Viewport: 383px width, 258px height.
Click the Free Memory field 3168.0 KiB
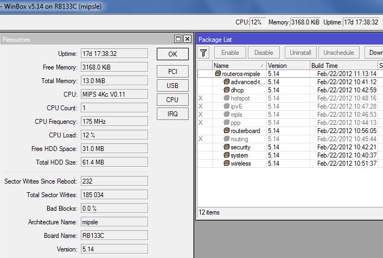(x=114, y=67)
